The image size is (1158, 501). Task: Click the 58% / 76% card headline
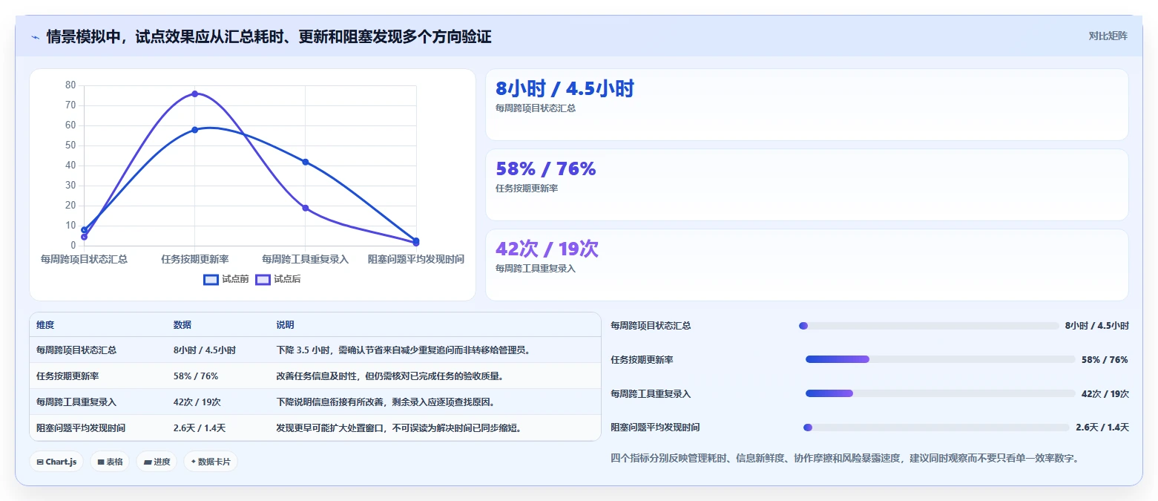[545, 169]
